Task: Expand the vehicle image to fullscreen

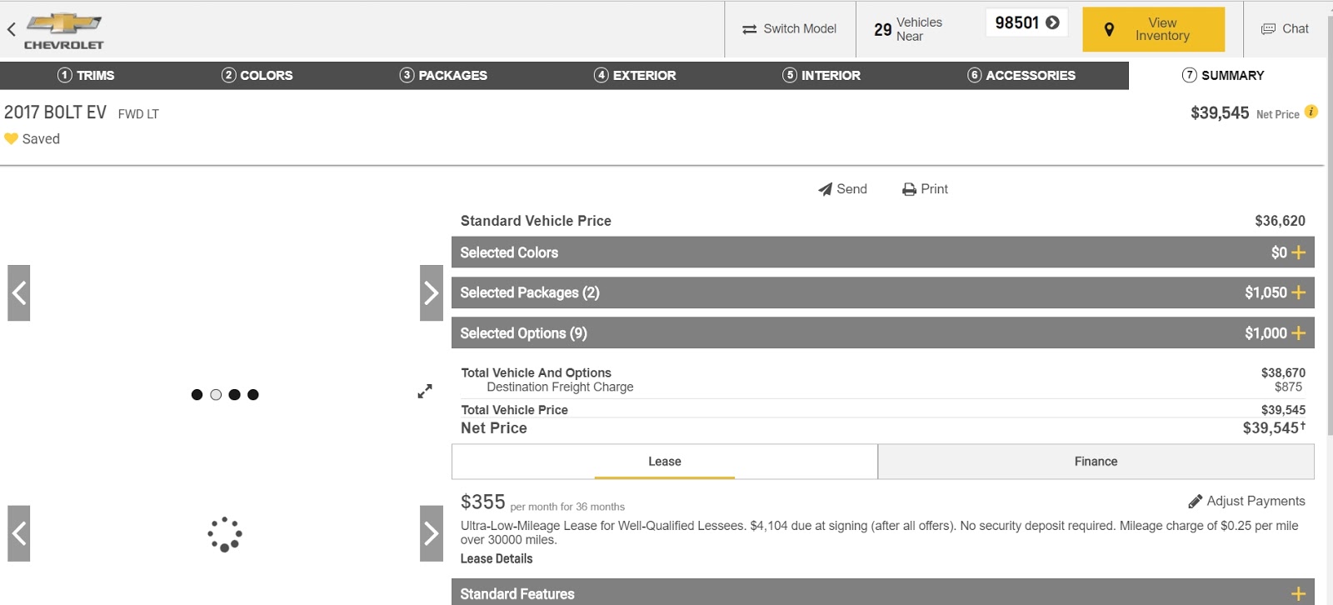Action: coord(425,391)
